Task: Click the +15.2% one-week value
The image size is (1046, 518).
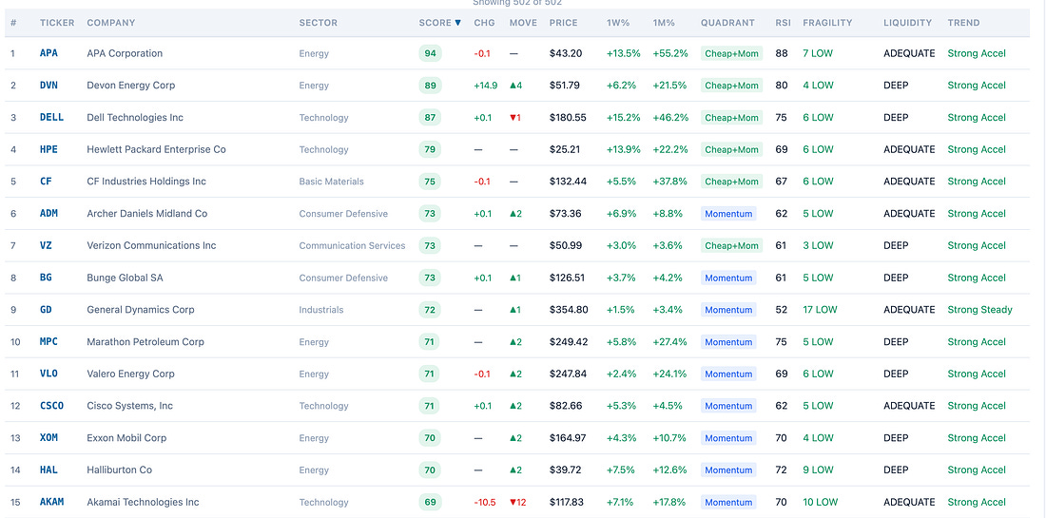Action: (x=623, y=117)
